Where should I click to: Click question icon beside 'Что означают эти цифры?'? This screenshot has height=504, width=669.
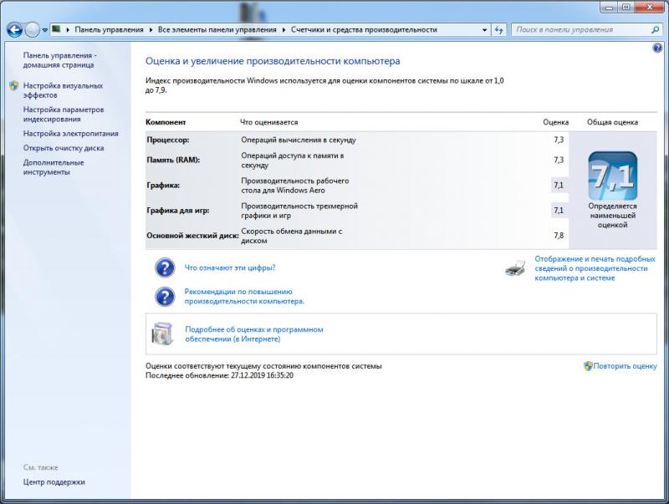point(165,267)
